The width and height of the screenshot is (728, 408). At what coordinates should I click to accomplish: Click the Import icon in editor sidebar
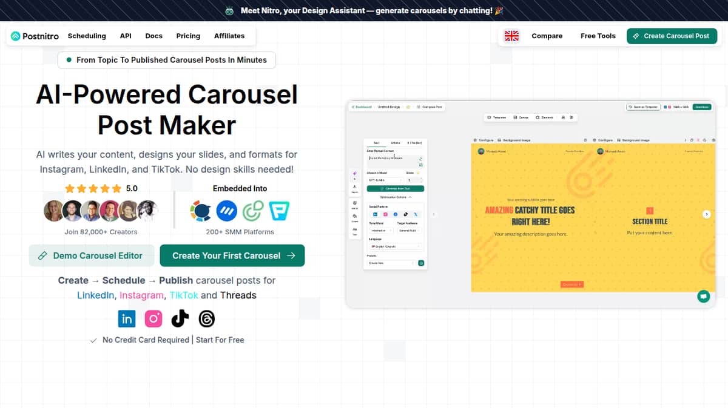[x=355, y=188]
